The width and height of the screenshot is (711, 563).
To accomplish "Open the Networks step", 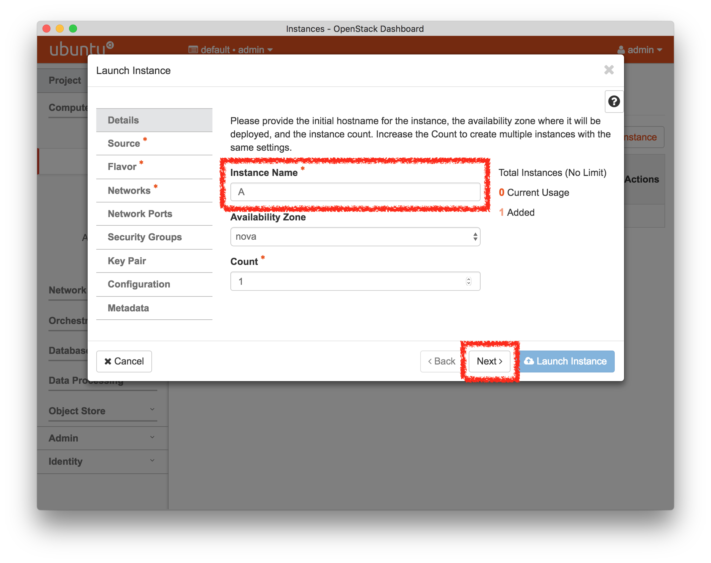I will point(154,191).
